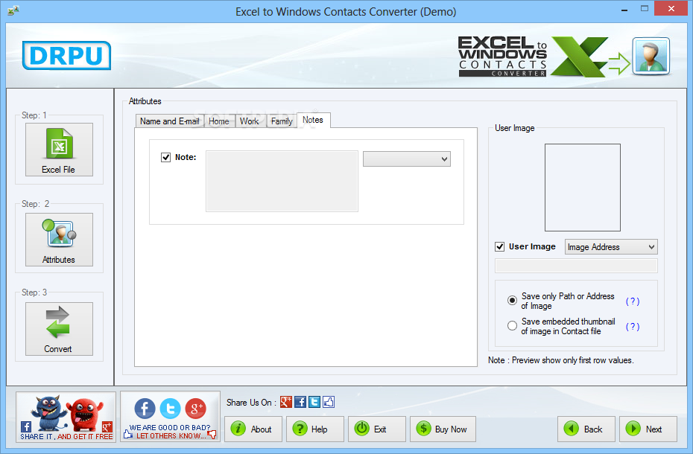693x454 pixels.
Task: Uncheck the User Image checkbox
Action: 499,246
